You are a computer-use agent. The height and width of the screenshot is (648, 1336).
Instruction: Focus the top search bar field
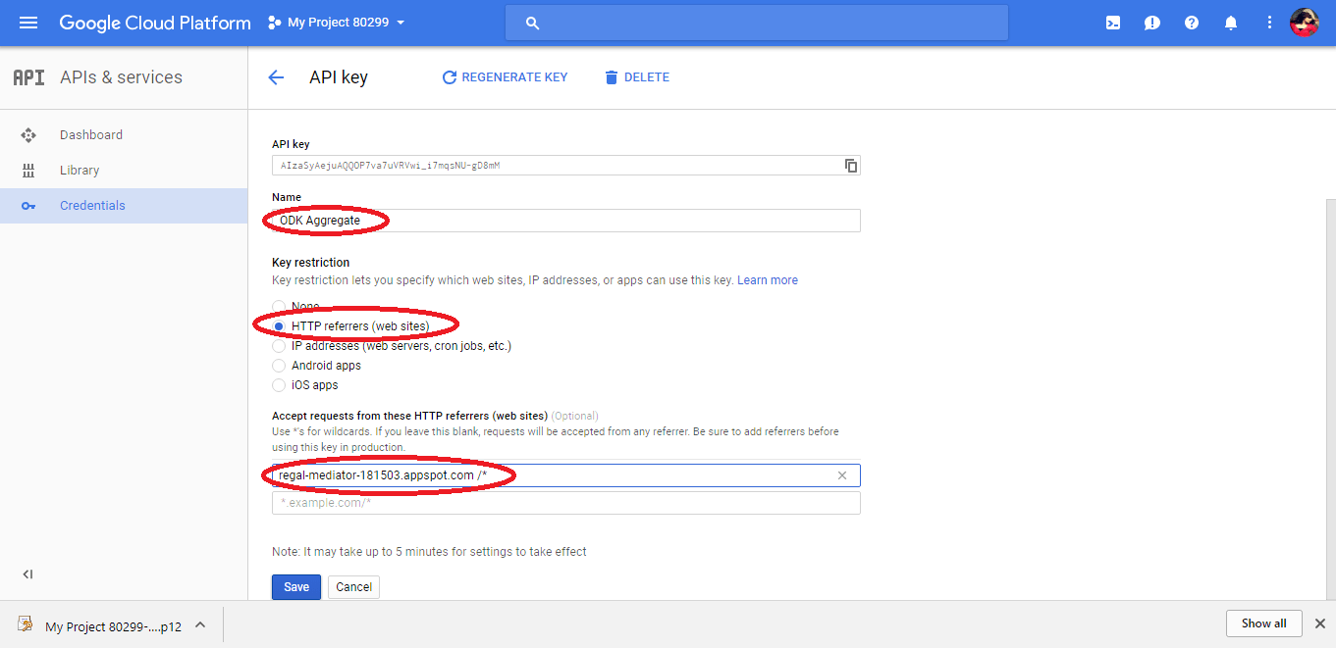757,23
